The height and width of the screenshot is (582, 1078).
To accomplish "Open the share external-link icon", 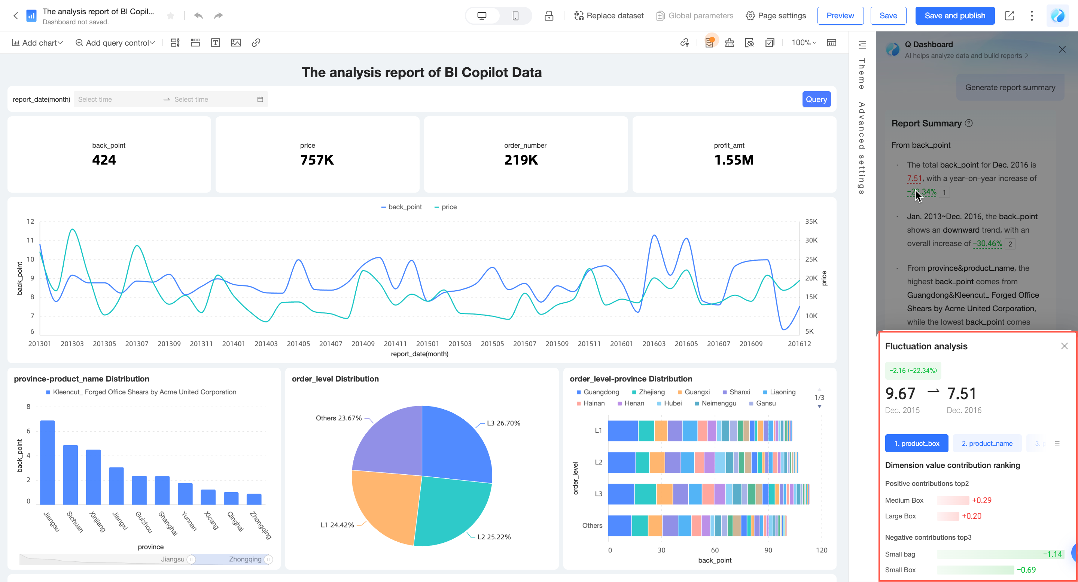I will coord(1010,16).
